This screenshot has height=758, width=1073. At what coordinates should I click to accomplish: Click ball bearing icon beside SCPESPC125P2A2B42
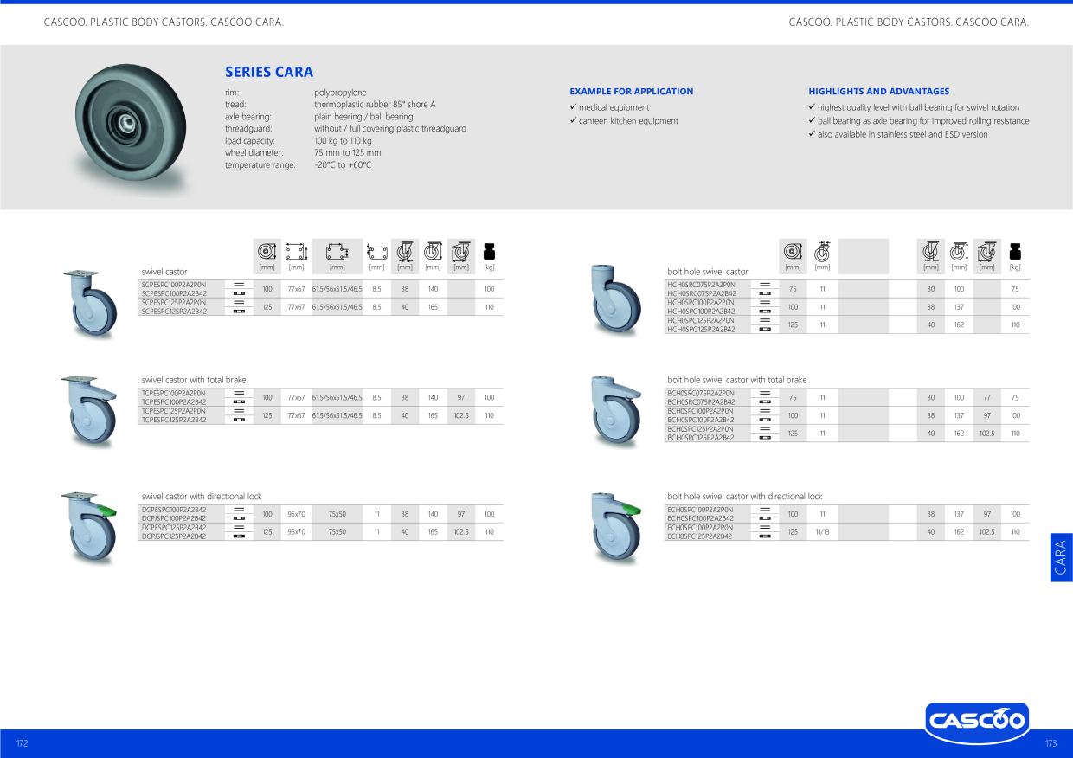click(239, 312)
